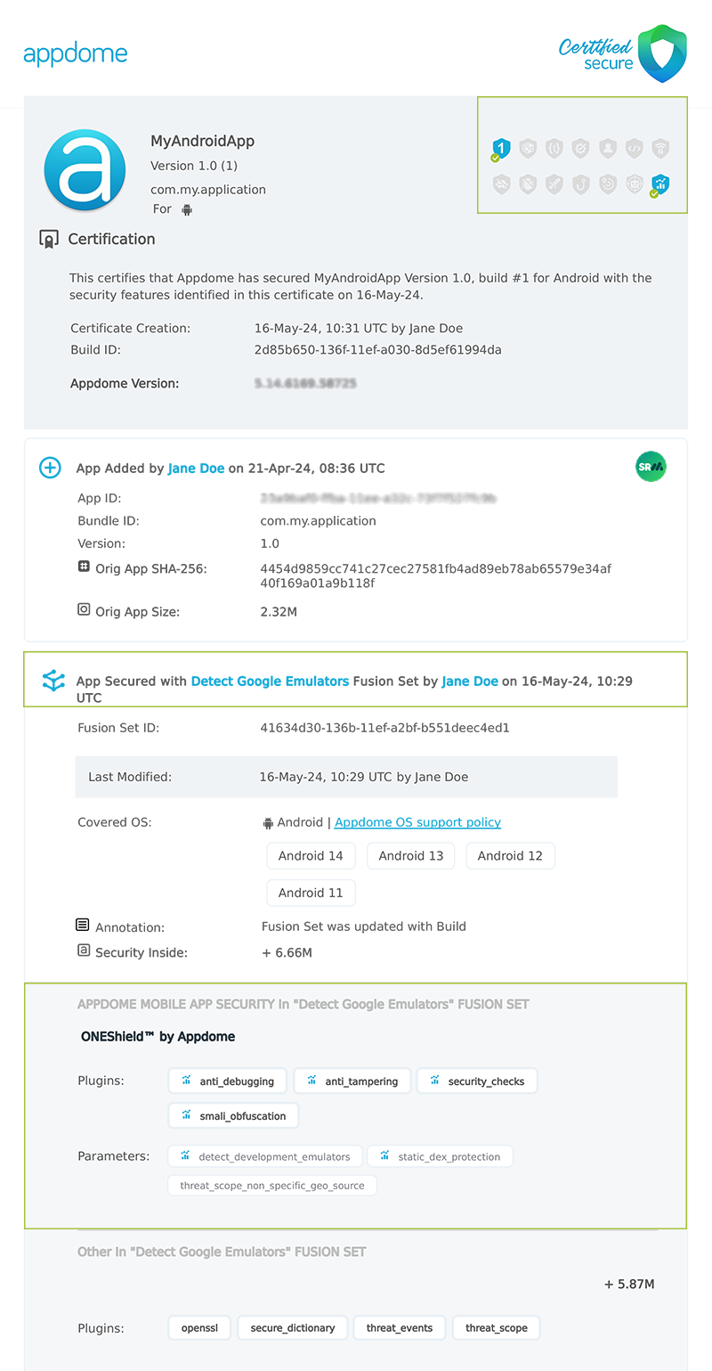
Task: Click the openssl plugin chip
Action: pos(198,1327)
